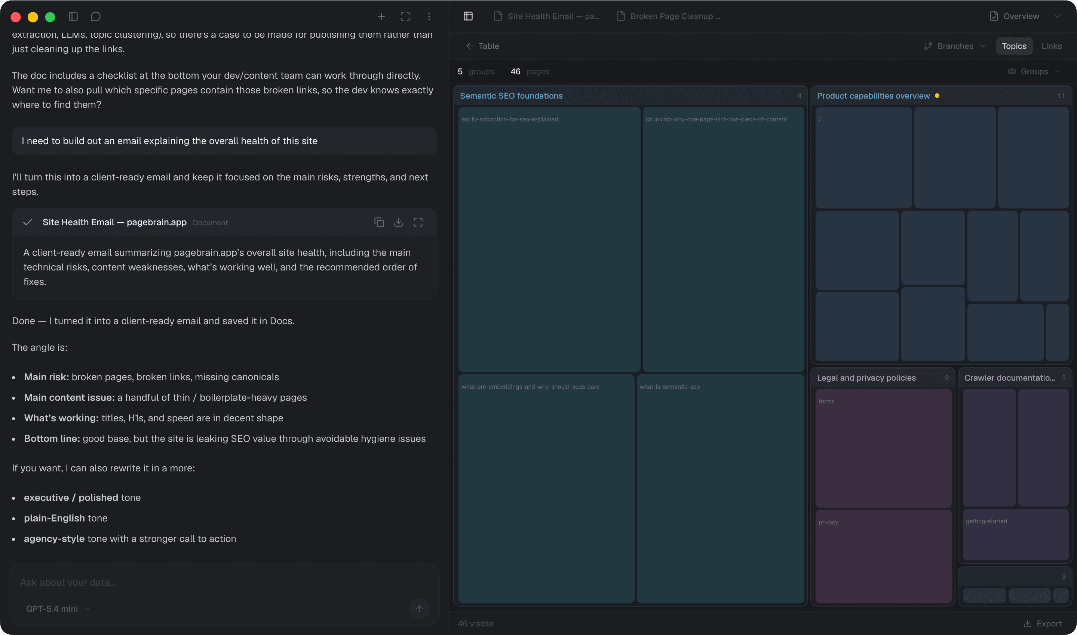Open the Broken Page Cleanup tab
The width and height of the screenshot is (1077, 635).
pyautogui.click(x=668, y=16)
